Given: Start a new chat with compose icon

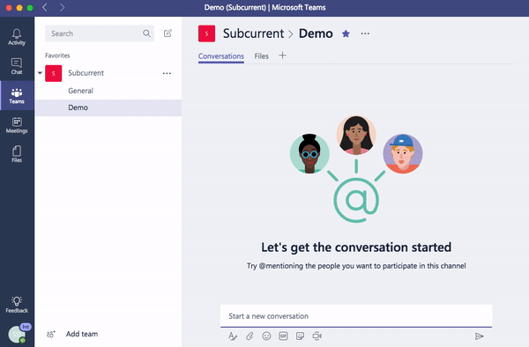Looking at the screenshot, I should tap(168, 33).
